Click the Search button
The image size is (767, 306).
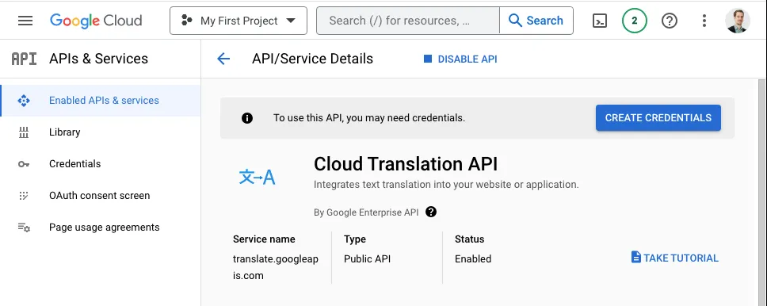point(536,21)
